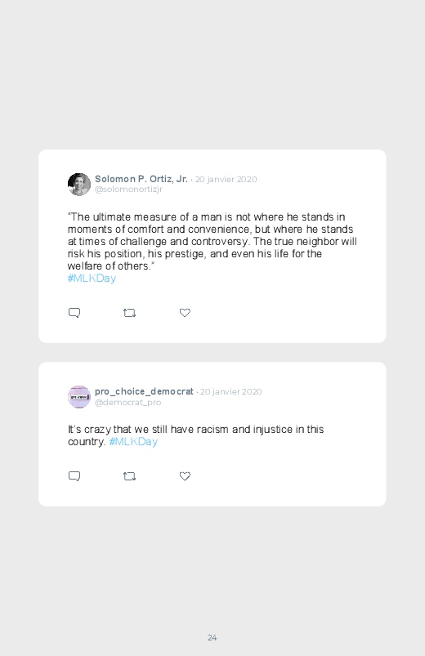Click the pro_choice_democrat display name
The height and width of the screenshot is (656, 425).
pyautogui.click(x=144, y=391)
